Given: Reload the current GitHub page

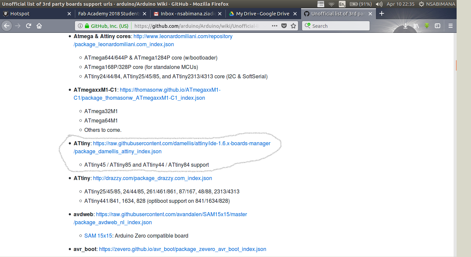Looking at the screenshot, I should 29,26.
